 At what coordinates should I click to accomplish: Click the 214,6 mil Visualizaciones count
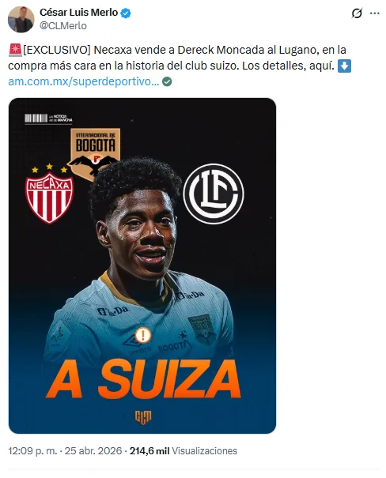tap(184, 450)
